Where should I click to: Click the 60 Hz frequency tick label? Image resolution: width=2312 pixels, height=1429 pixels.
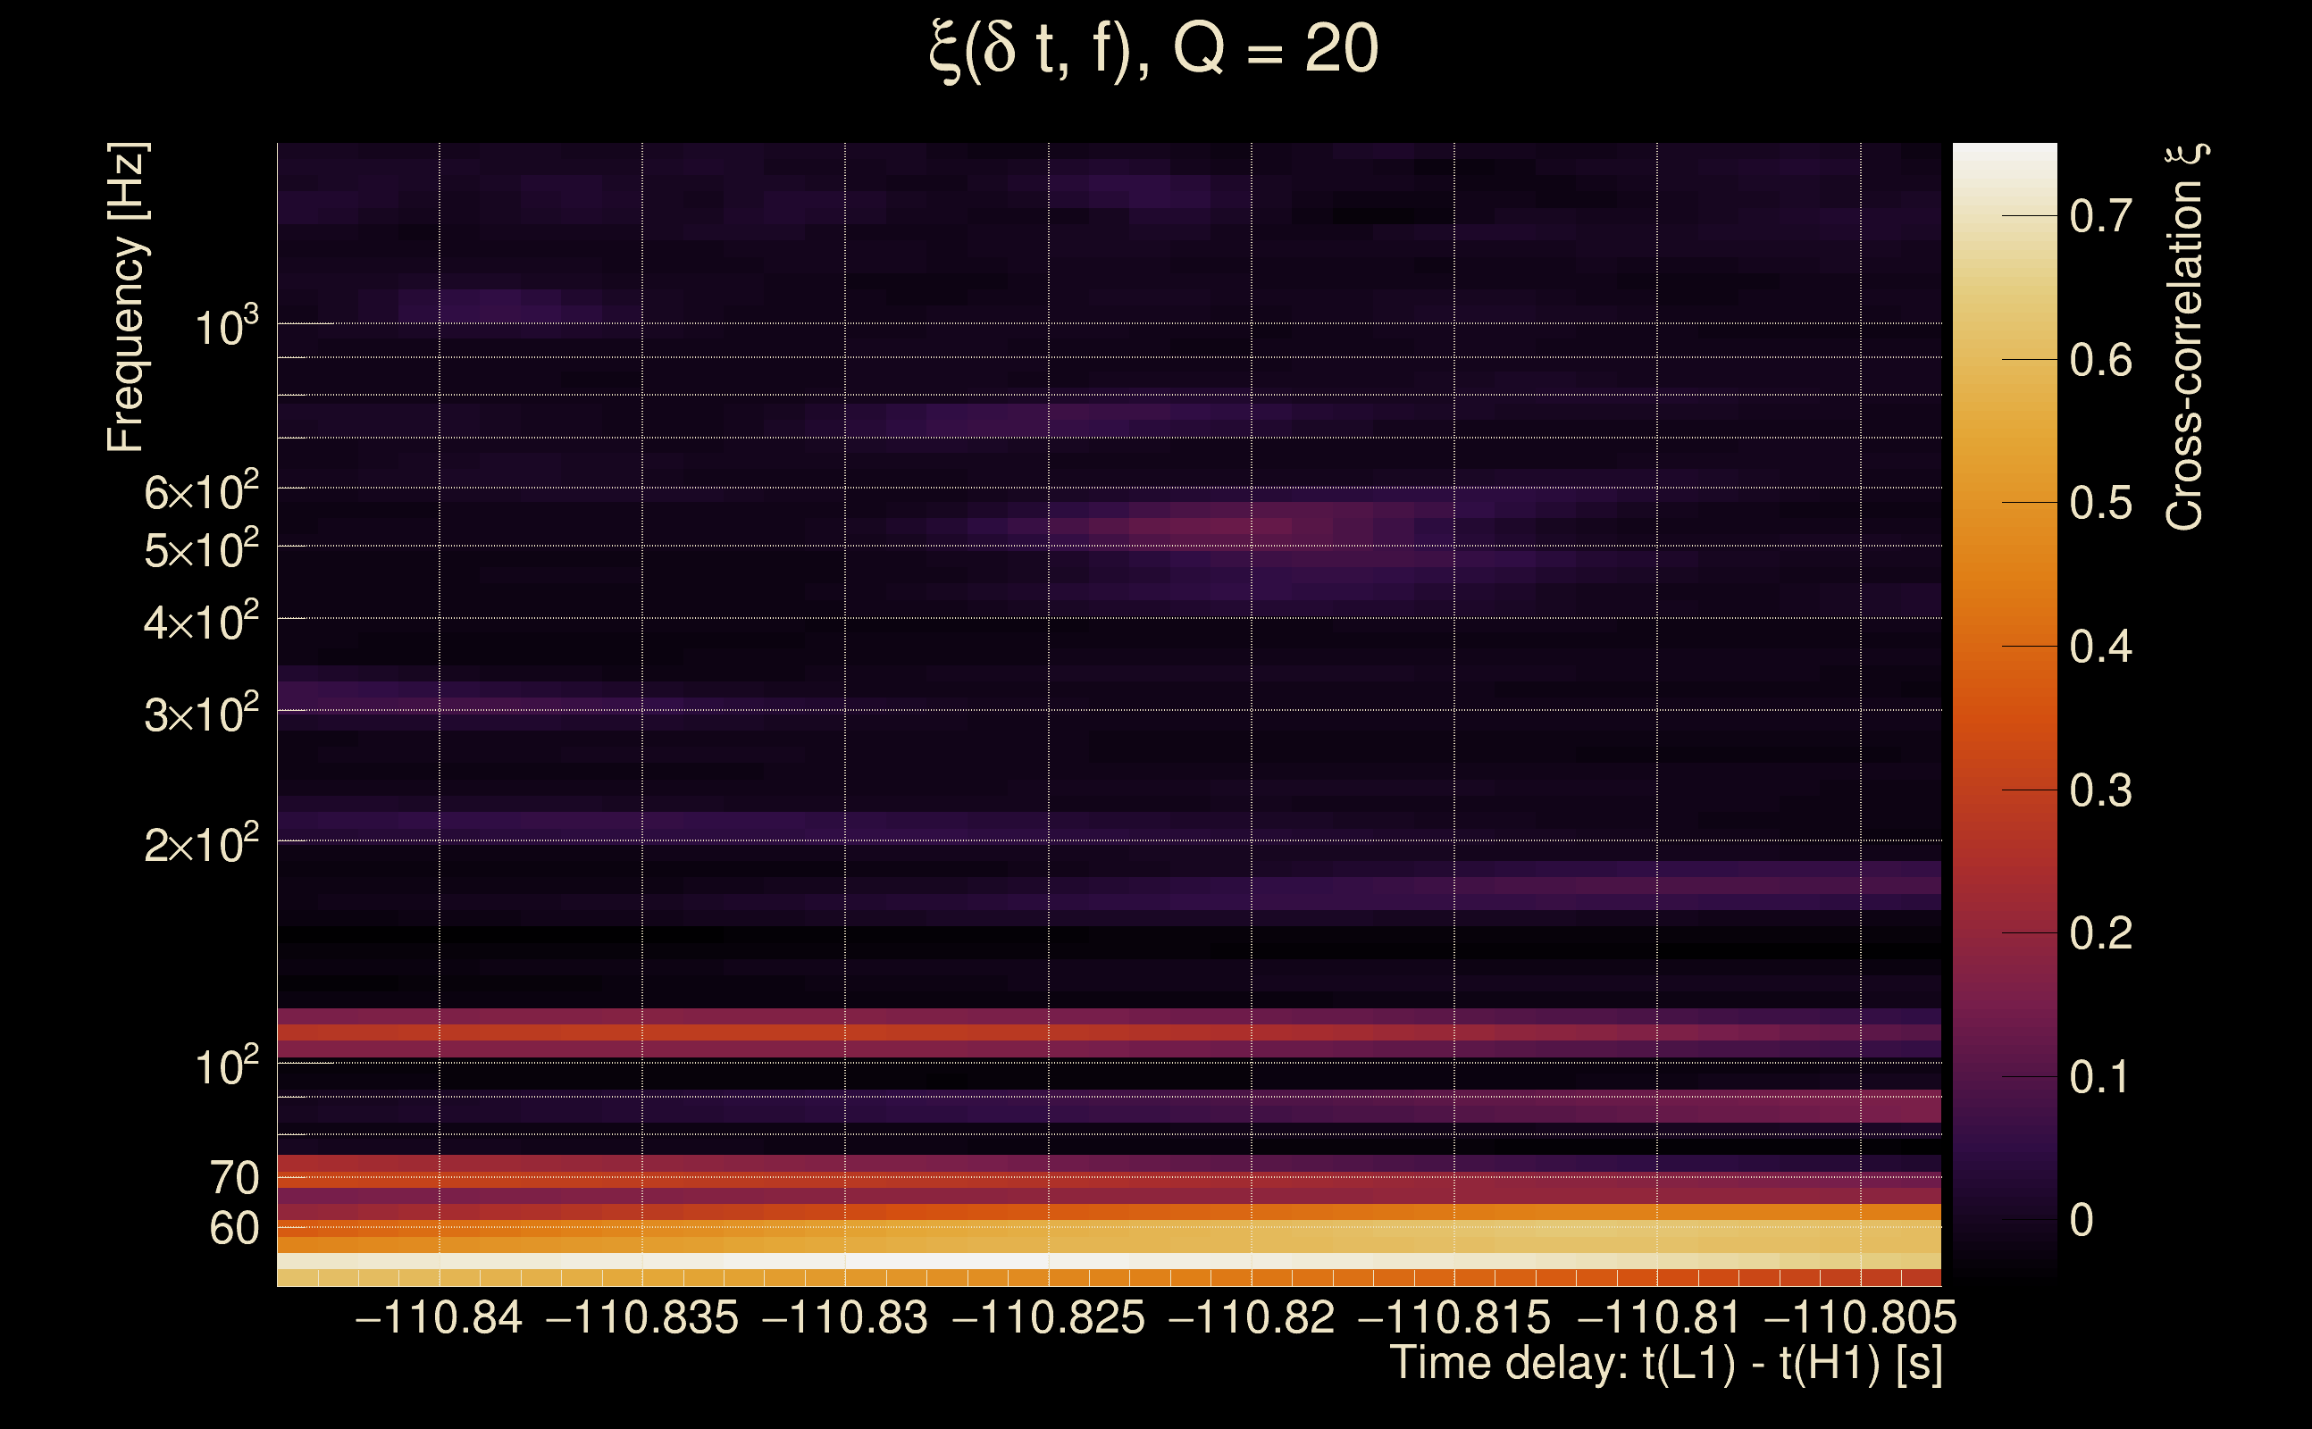233,1229
